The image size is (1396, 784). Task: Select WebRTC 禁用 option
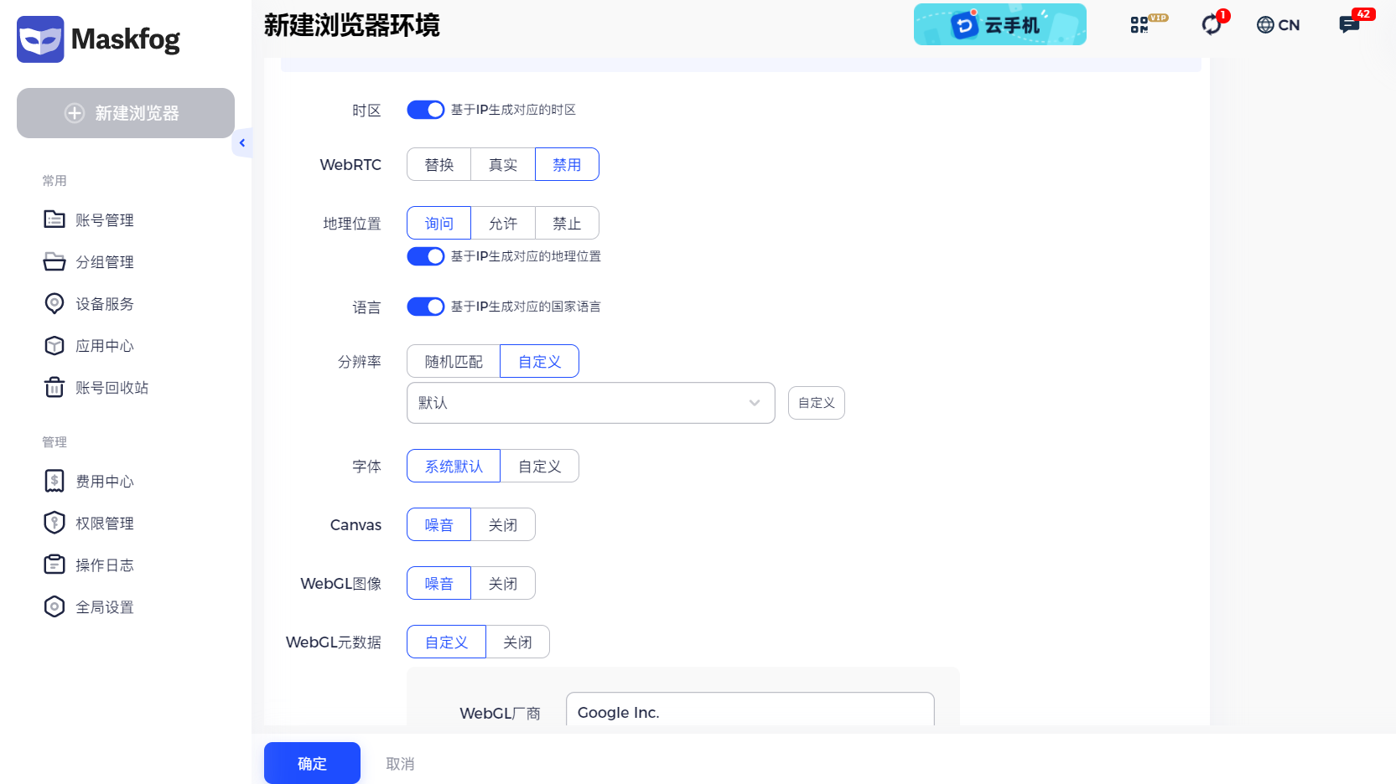(x=567, y=164)
